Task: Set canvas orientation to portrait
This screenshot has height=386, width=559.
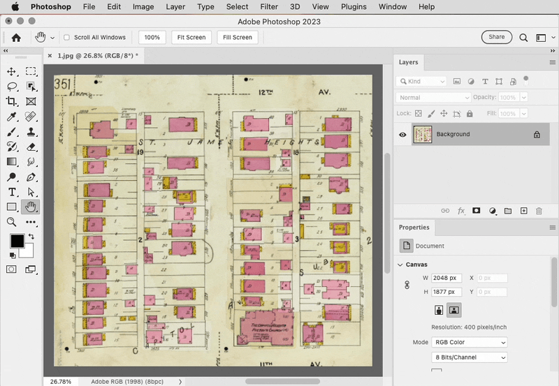Action: [439, 310]
